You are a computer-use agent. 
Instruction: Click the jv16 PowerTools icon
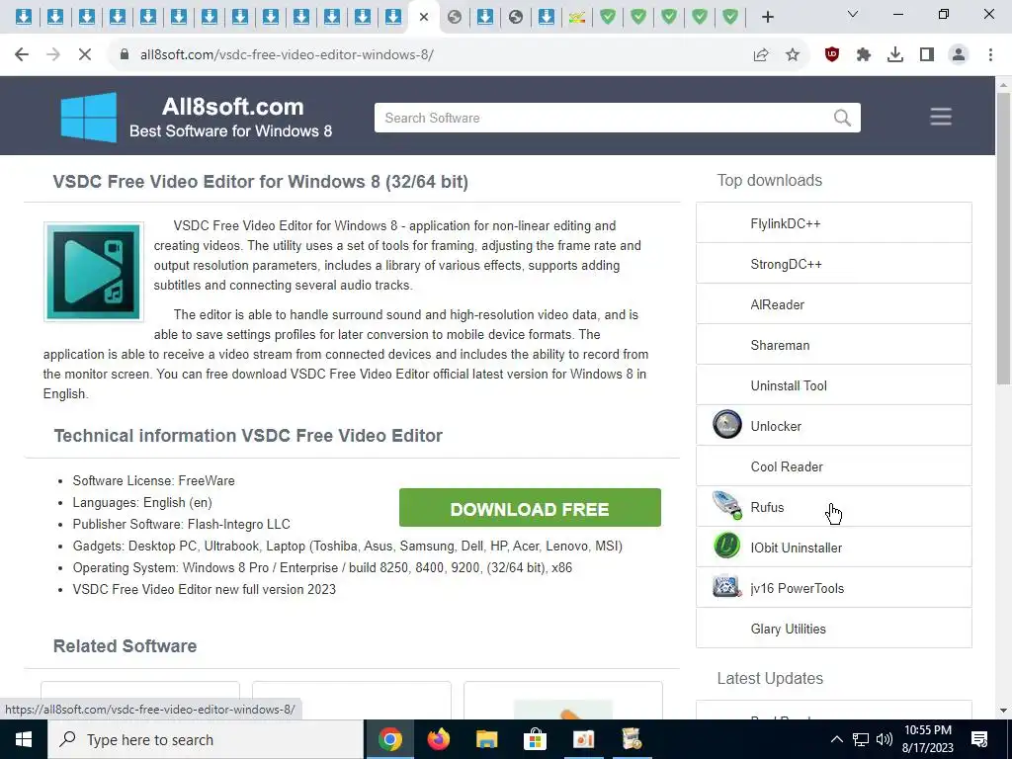tap(727, 587)
